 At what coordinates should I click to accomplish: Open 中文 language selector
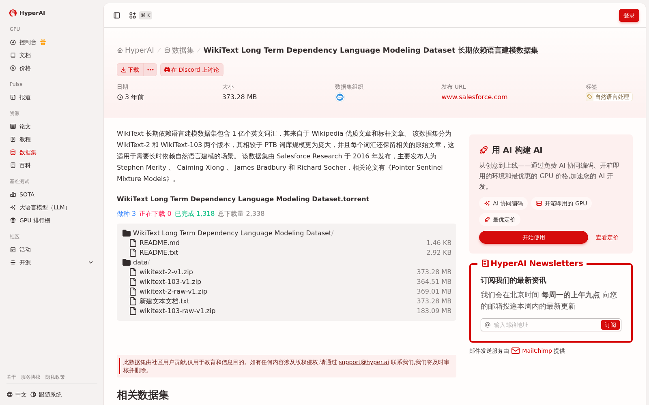17,394
